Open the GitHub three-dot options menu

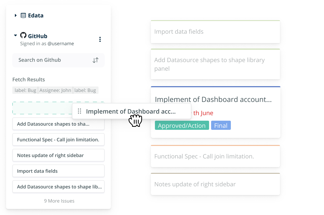pos(100,39)
